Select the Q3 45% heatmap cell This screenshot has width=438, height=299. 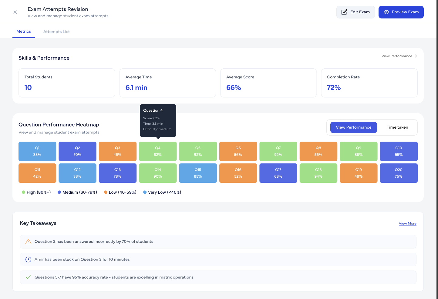118,151
